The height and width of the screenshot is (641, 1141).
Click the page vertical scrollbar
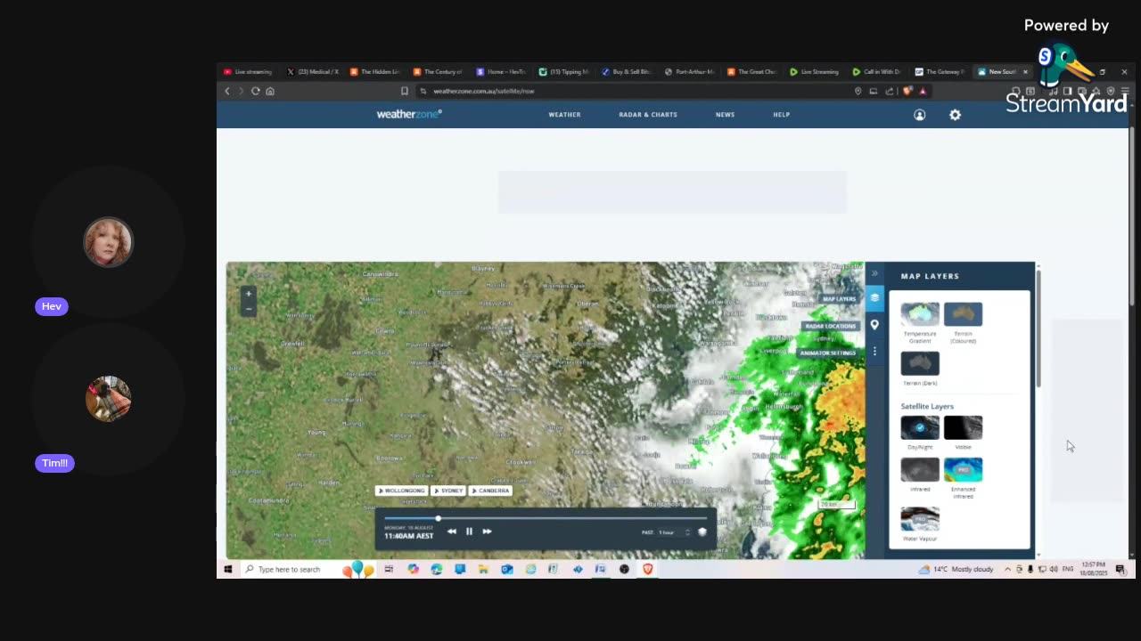pyautogui.click(x=1132, y=217)
